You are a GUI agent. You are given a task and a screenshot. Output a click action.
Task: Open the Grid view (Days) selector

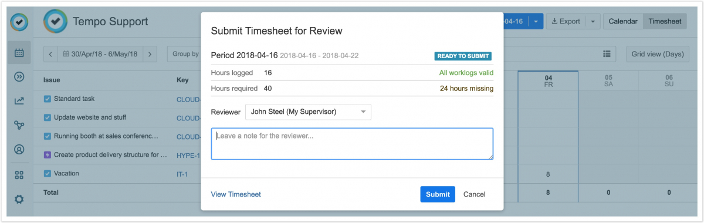click(657, 54)
